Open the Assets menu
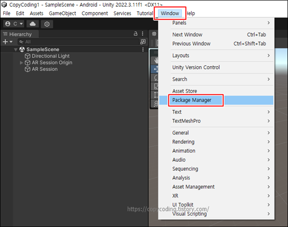Screen dimensions: 288x227 tap(36, 13)
